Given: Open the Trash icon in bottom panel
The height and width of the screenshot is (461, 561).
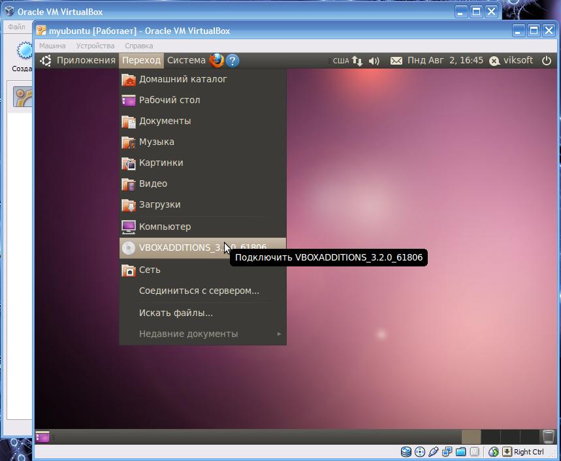Looking at the screenshot, I should pos(548,436).
